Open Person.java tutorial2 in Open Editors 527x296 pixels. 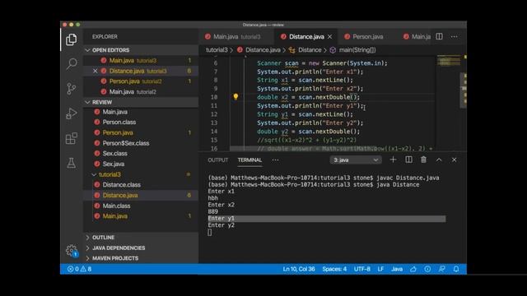point(141,81)
